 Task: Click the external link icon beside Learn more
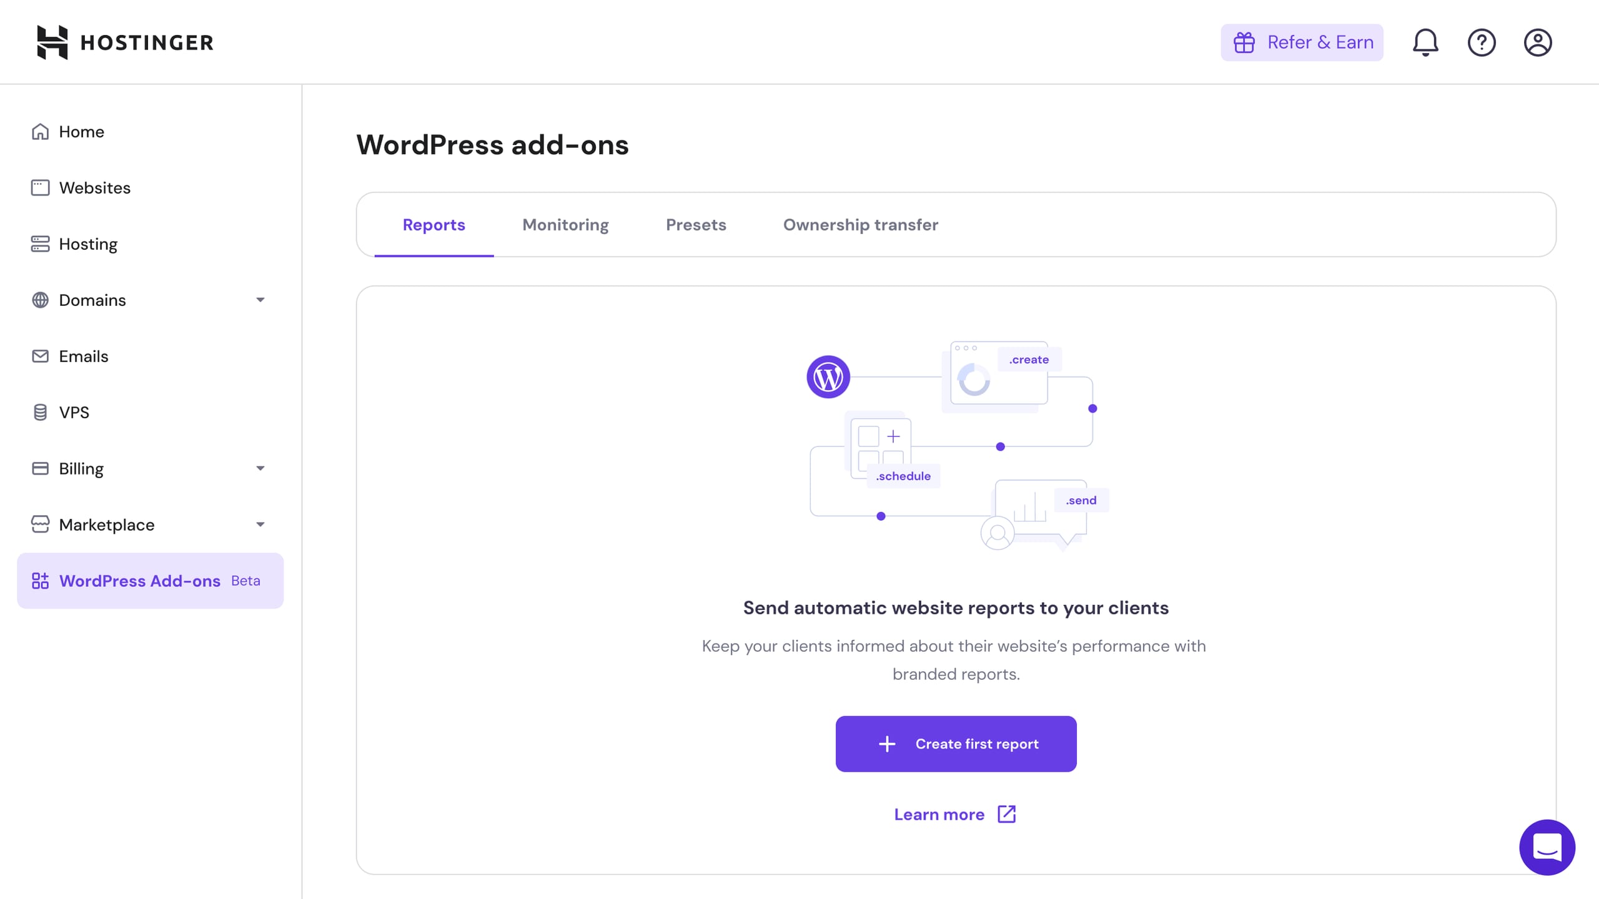1007,814
